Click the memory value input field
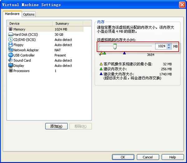The width and height of the screenshot is (187, 163). (161, 46)
